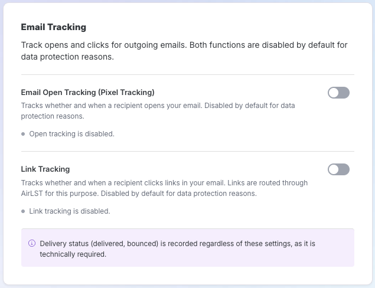Screen dimensions: 375x288
Task: Click the white knob of the Link Tracking switch
Action: (334, 169)
